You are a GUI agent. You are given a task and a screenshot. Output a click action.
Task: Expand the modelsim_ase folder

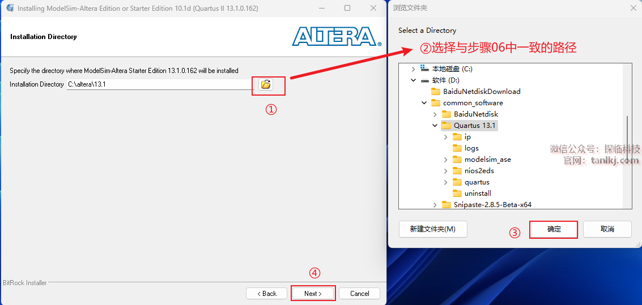coord(445,160)
